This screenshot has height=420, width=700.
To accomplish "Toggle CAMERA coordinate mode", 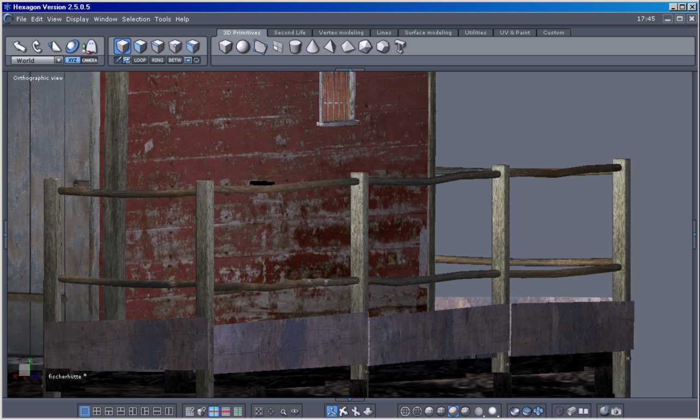I will pyautogui.click(x=90, y=60).
